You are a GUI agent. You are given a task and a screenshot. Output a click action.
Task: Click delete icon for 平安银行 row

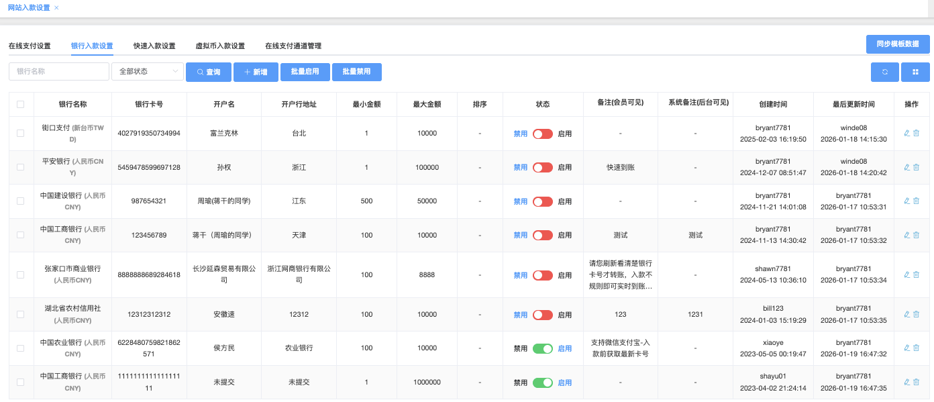click(917, 167)
